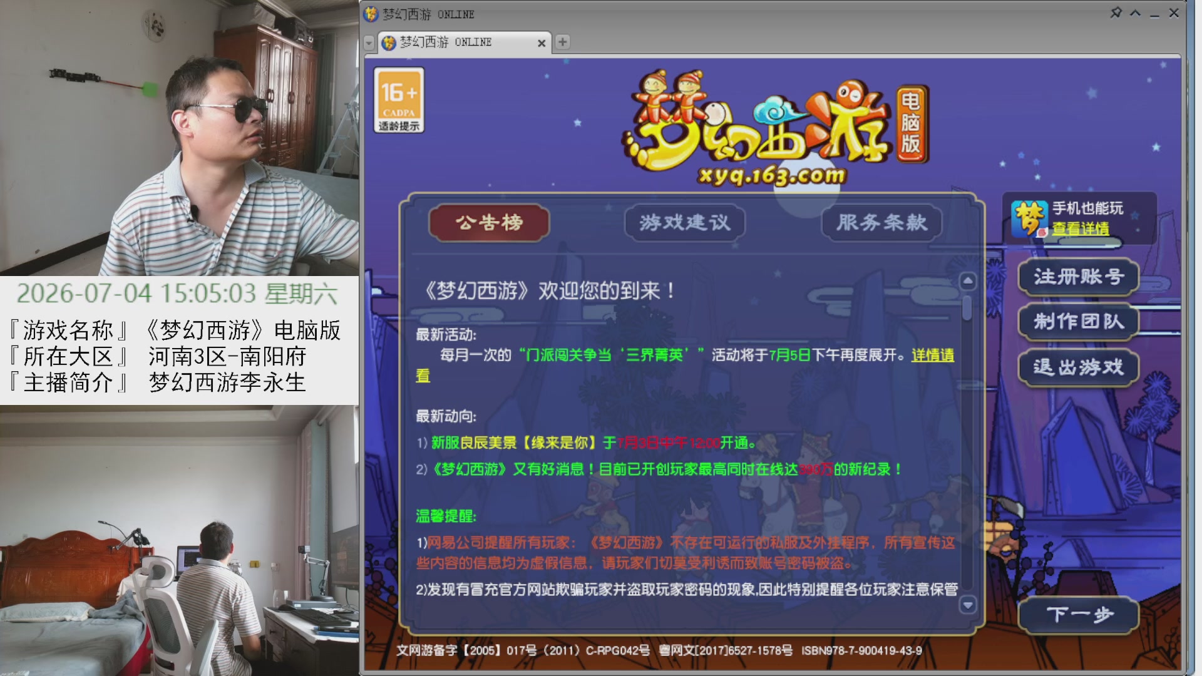Click the 温馨提醒 heading
The width and height of the screenshot is (1202, 676).
[x=446, y=516]
